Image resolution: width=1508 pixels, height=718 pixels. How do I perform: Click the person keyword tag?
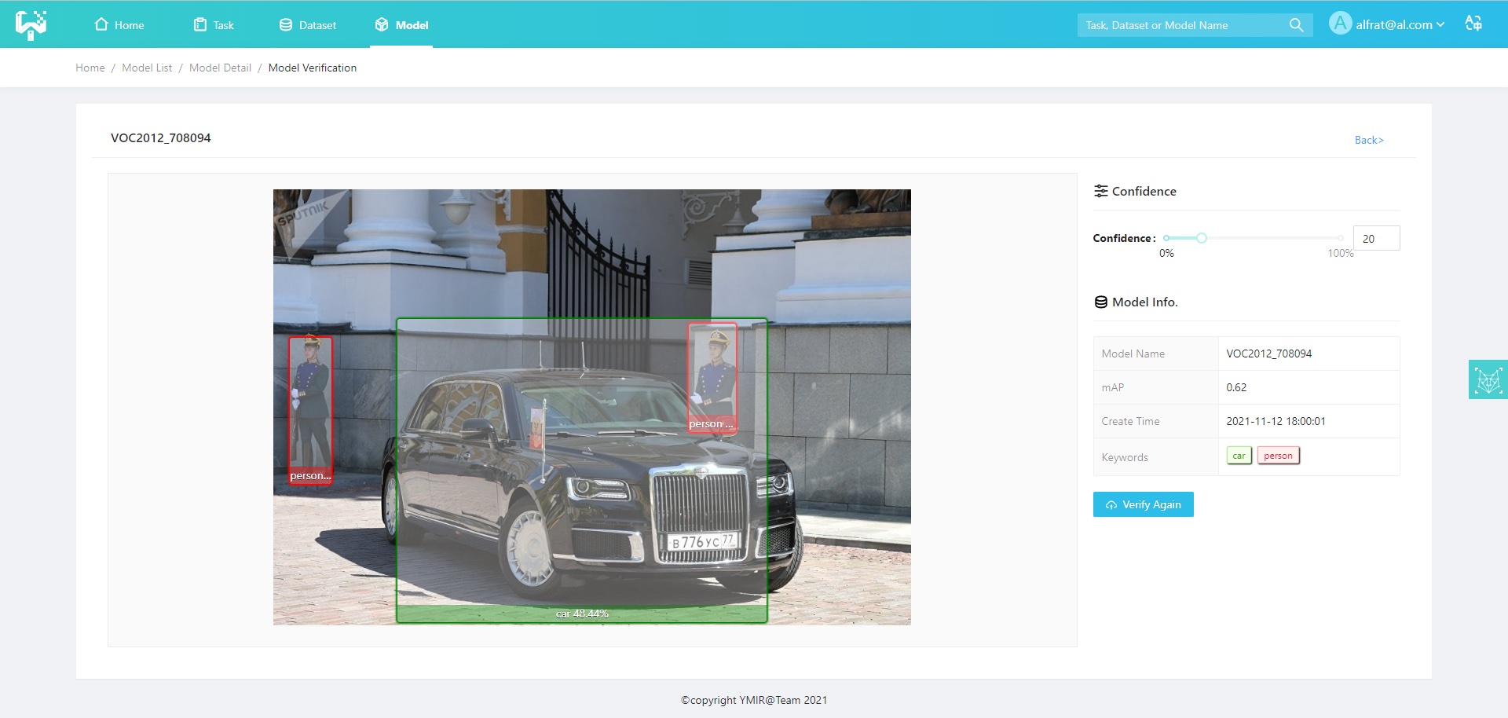[1278, 456]
